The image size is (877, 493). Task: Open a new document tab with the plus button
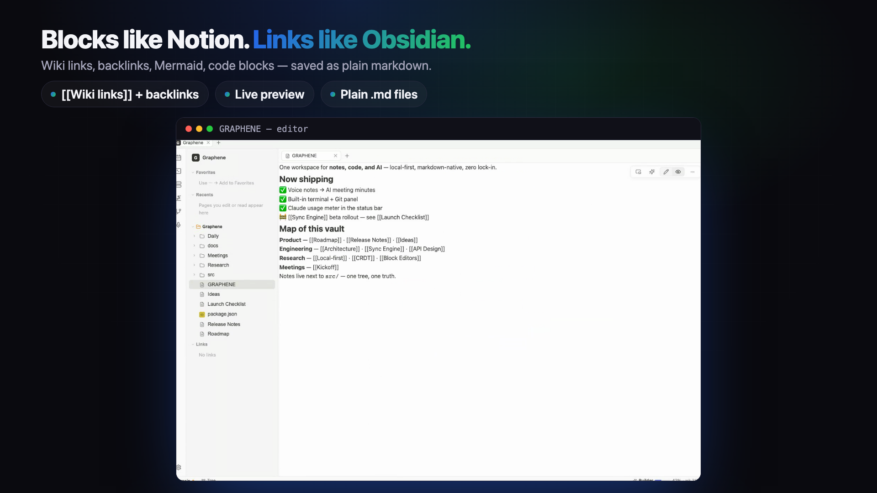(347, 156)
